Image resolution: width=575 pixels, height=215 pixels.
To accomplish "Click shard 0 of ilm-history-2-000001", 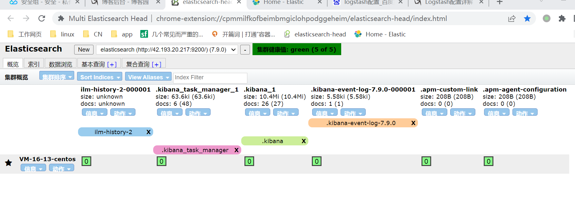I will pos(86,161).
